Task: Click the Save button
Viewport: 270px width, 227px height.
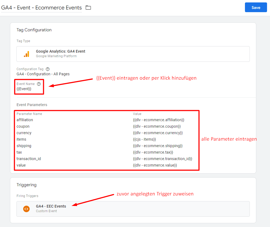Action: pyautogui.click(x=256, y=7)
